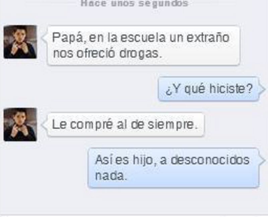
Task: Click the word "siempre." in the third message
Action: 173,125
